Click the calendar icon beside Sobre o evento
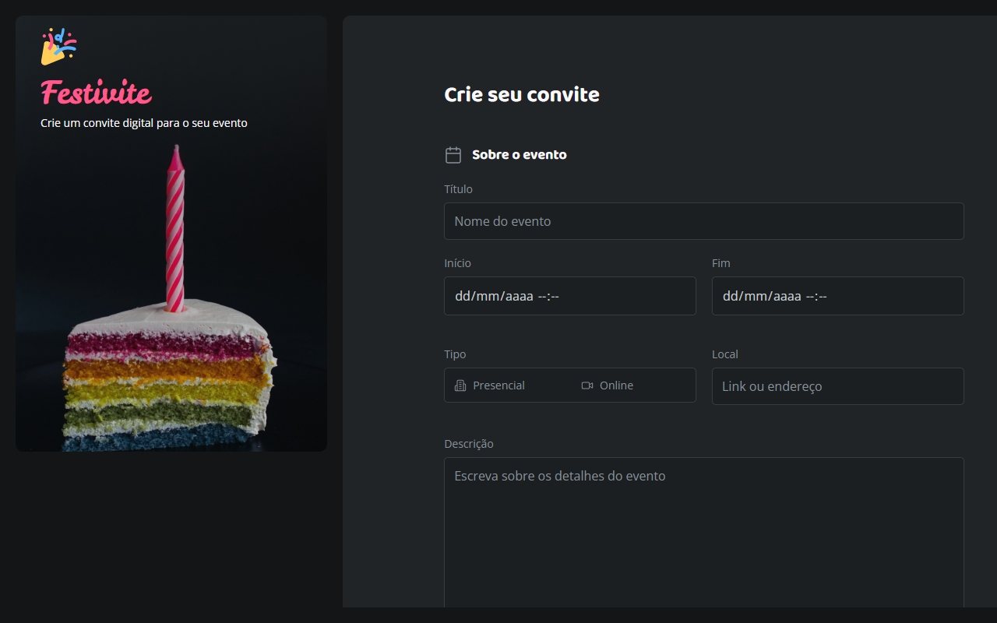 point(453,155)
